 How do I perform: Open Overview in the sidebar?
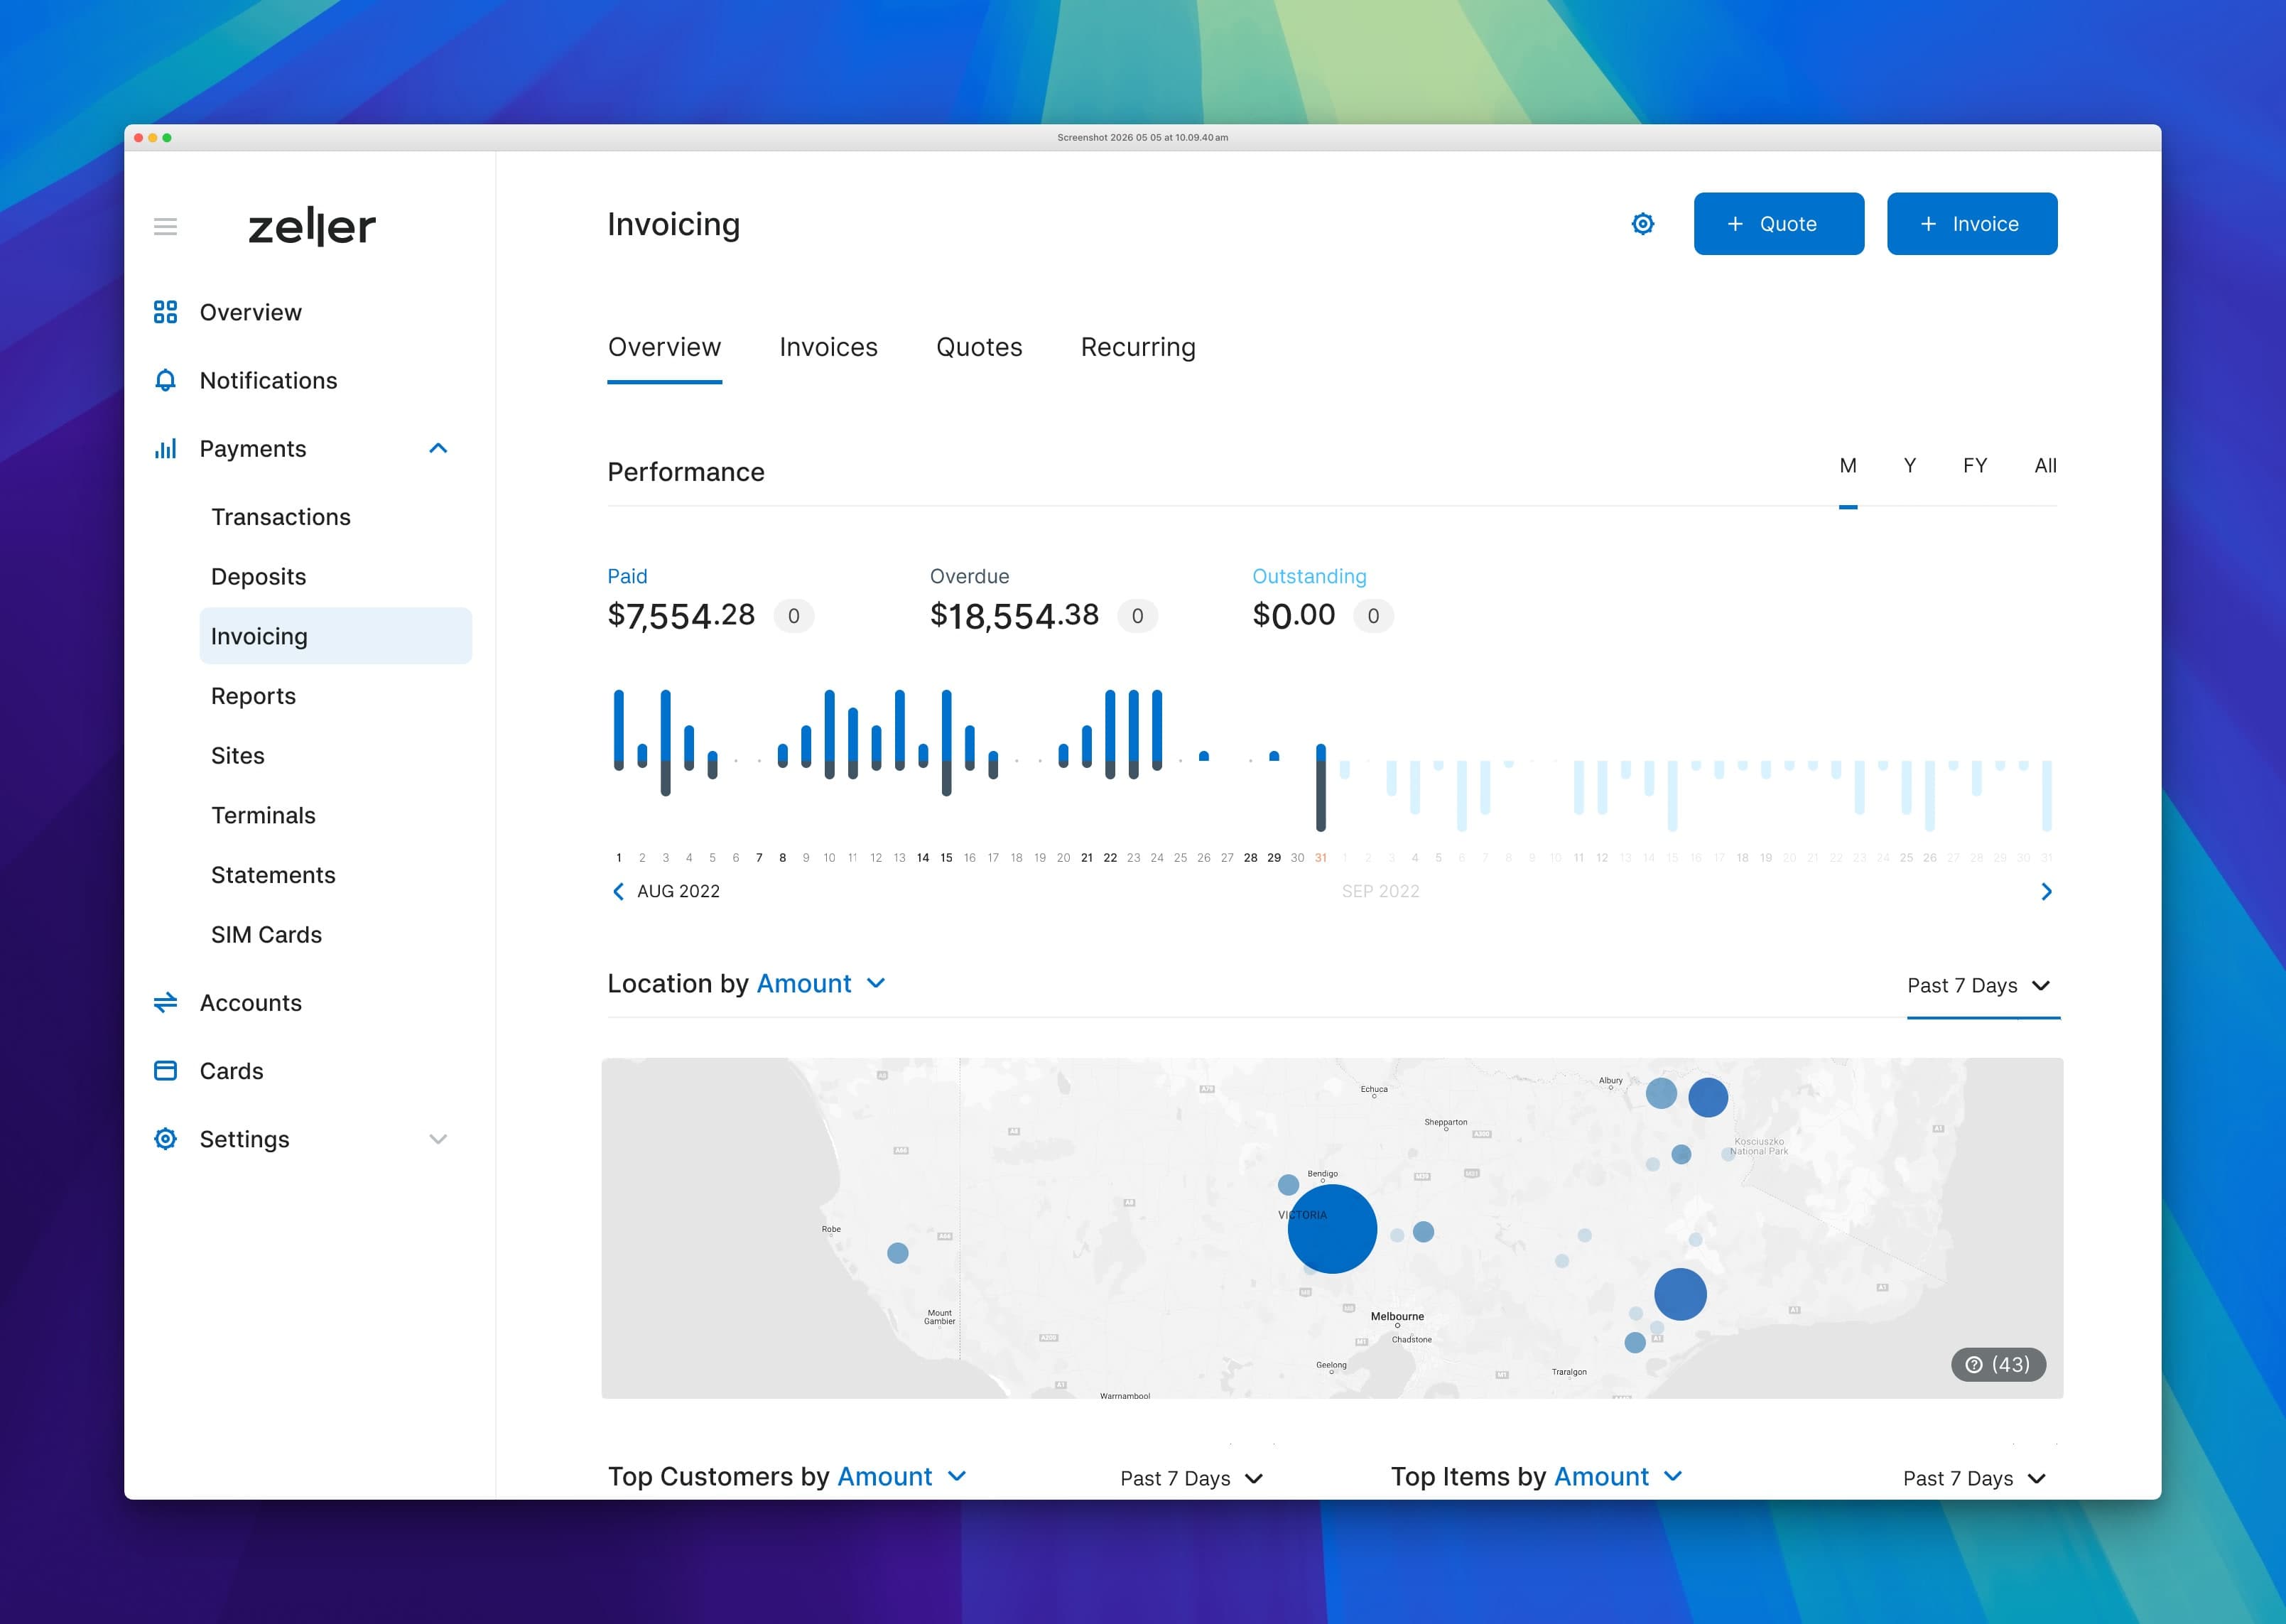pos(250,312)
